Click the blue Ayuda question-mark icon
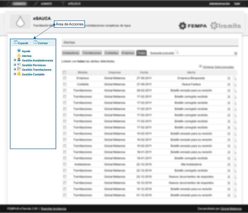248x213 pixels. click(19, 51)
